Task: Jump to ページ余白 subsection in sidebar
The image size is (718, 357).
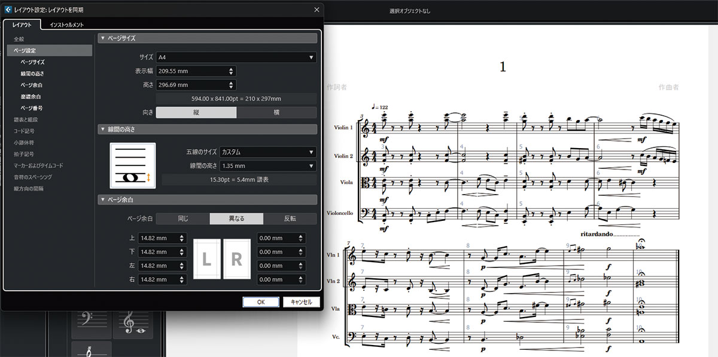Action: click(31, 85)
